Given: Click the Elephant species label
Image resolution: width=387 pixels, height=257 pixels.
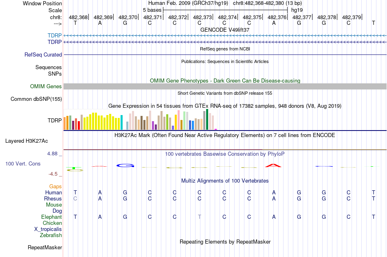Looking at the screenshot, I should [x=51, y=217].
